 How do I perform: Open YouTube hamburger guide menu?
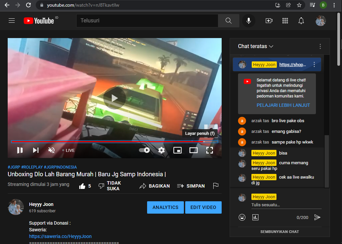pyautogui.click(x=12, y=21)
